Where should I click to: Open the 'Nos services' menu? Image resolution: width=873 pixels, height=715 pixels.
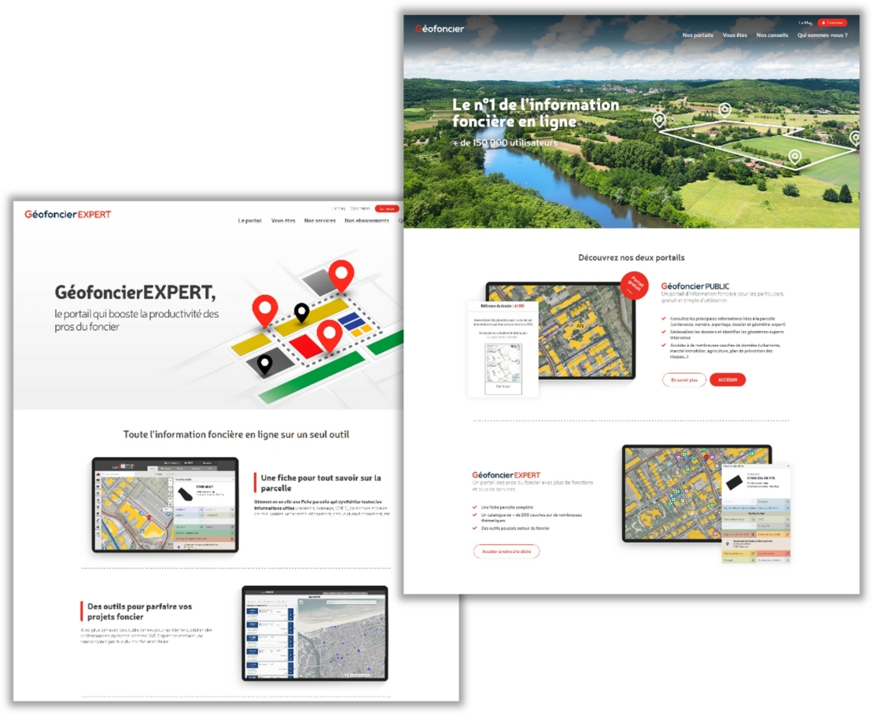pos(319,220)
